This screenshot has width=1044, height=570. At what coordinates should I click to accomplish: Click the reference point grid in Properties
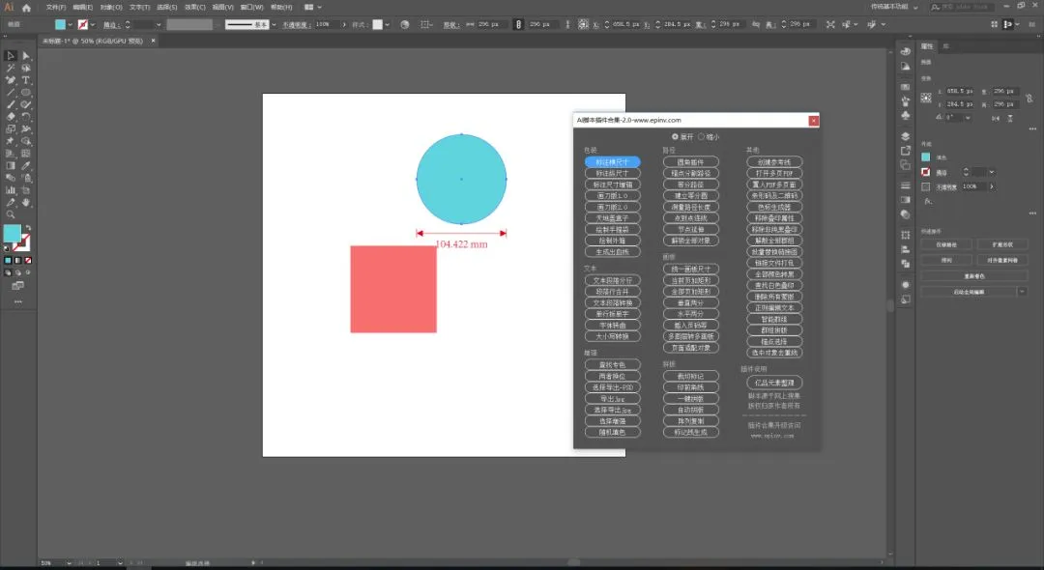[x=926, y=98]
